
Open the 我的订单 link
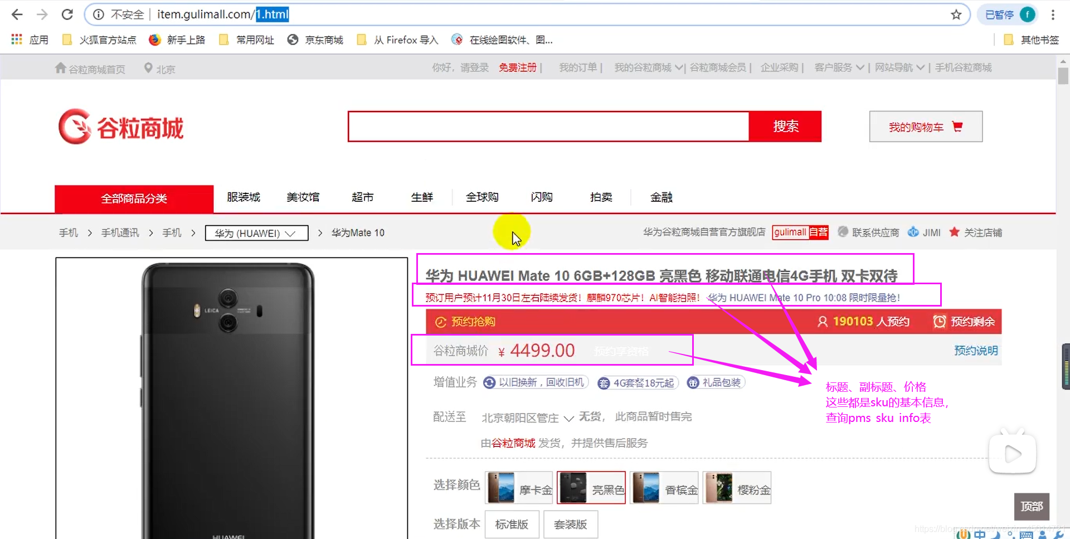578,67
